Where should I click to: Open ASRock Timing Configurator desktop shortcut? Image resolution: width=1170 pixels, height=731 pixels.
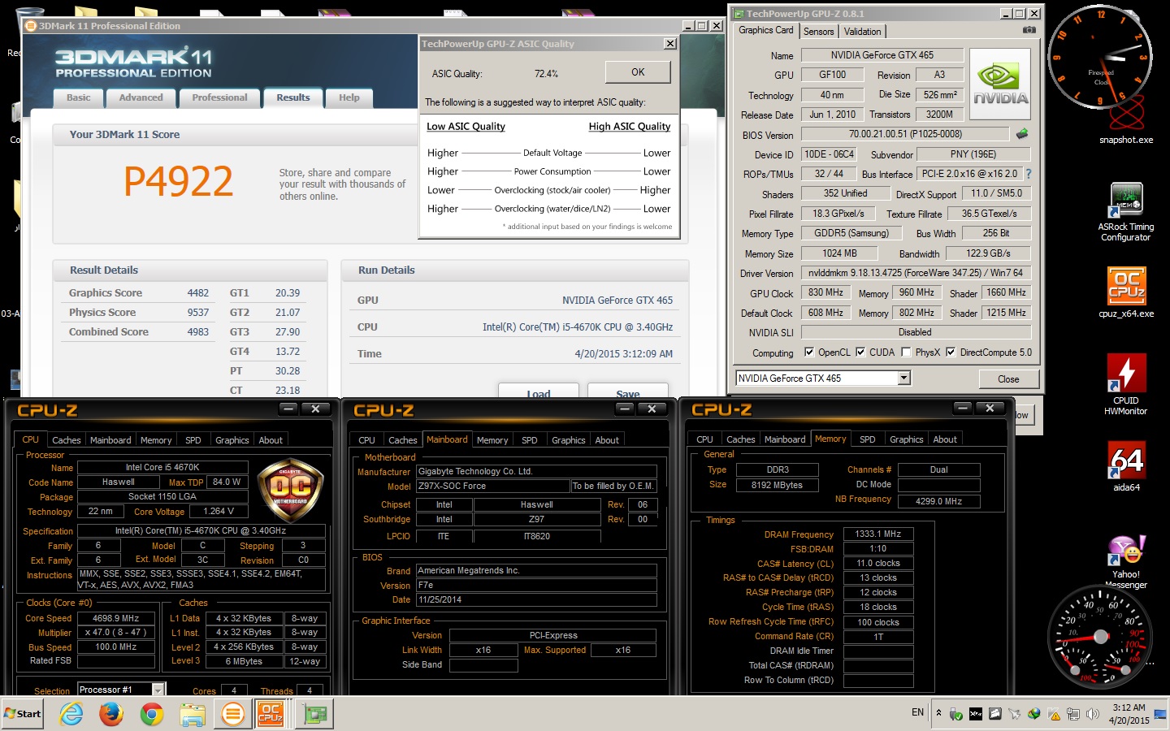(x=1126, y=211)
